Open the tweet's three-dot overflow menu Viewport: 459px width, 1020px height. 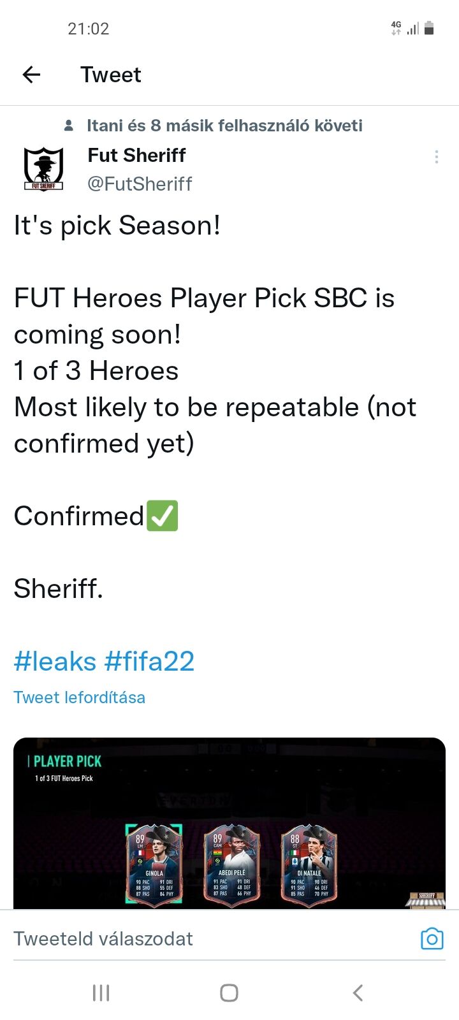[436, 157]
